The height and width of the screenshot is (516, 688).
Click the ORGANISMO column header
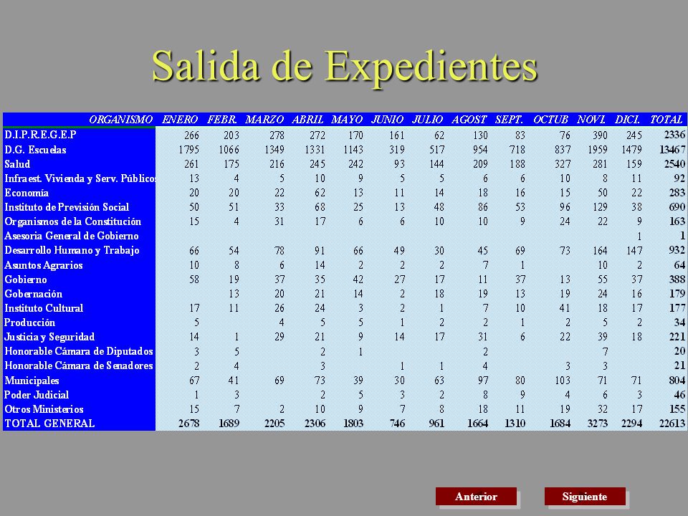tap(120, 120)
